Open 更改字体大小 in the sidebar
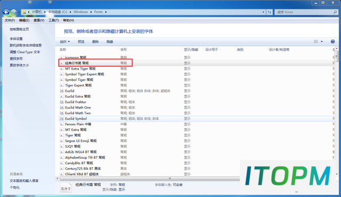The image size is (341, 197). (x=19, y=65)
